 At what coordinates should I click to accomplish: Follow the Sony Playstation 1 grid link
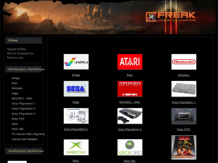coord(184,102)
